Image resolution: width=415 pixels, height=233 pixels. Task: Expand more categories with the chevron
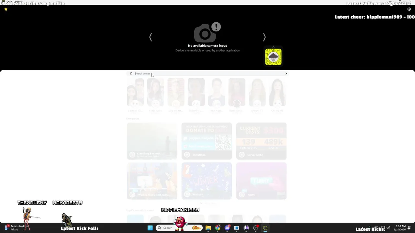[201, 203]
